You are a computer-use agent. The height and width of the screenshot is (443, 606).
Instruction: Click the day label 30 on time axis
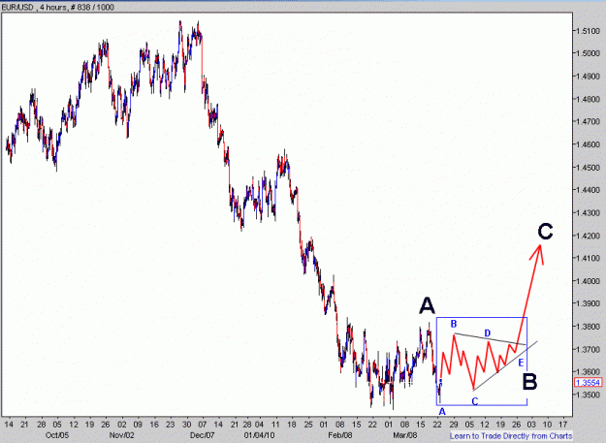point(186,424)
